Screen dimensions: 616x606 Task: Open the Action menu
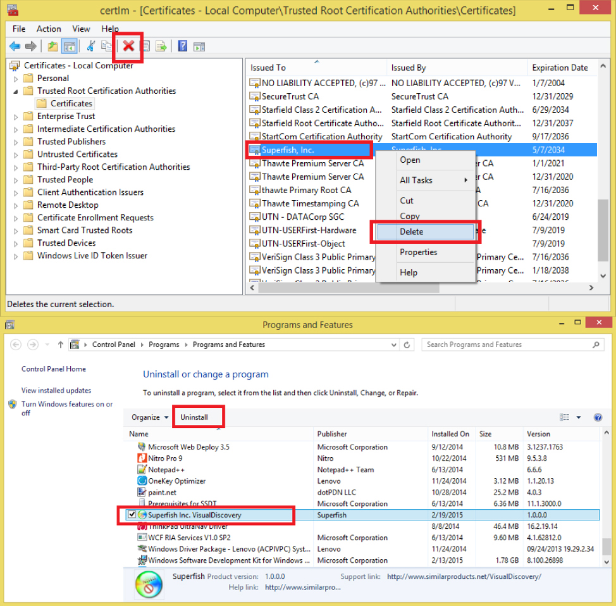pos(49,28)
